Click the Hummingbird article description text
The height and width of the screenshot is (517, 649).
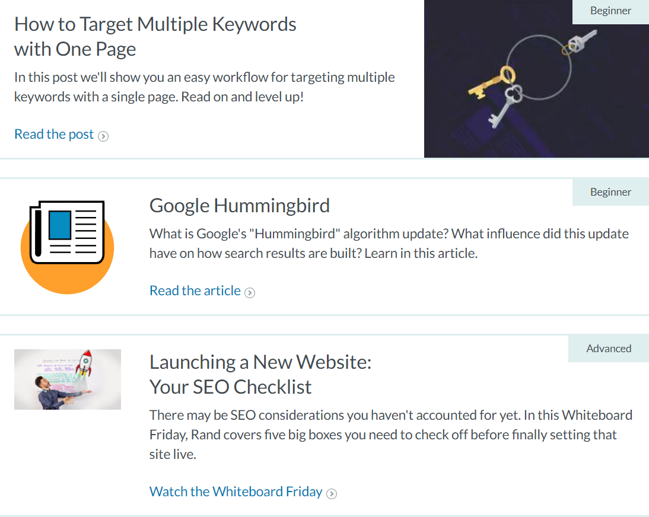pos(389,243)
